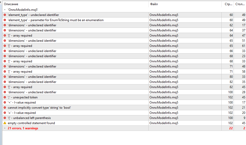Image resolution: width=246 pixels, height=145 pixels.
Task: Select the '21 errors, 1 warnings' summary row
Action: [x=23, y=128]
